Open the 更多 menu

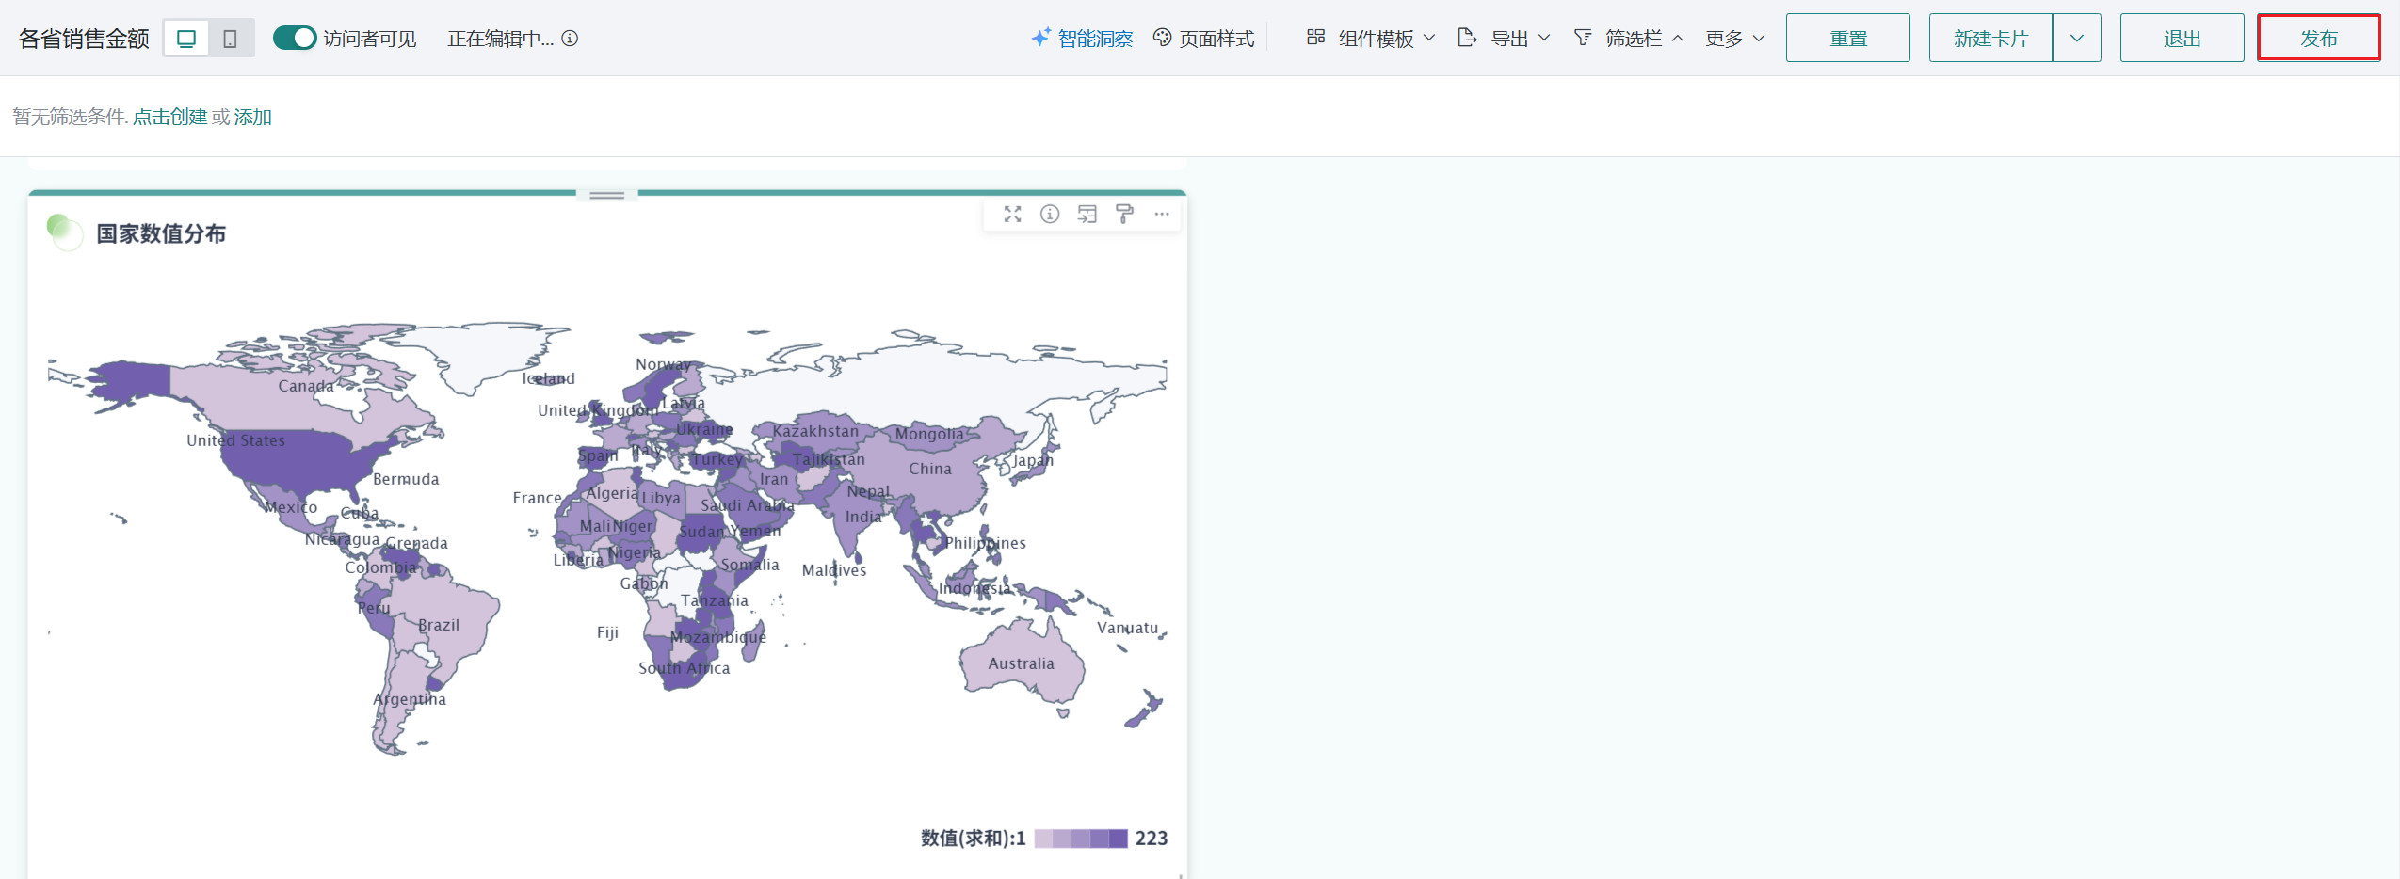[1734, 39]
